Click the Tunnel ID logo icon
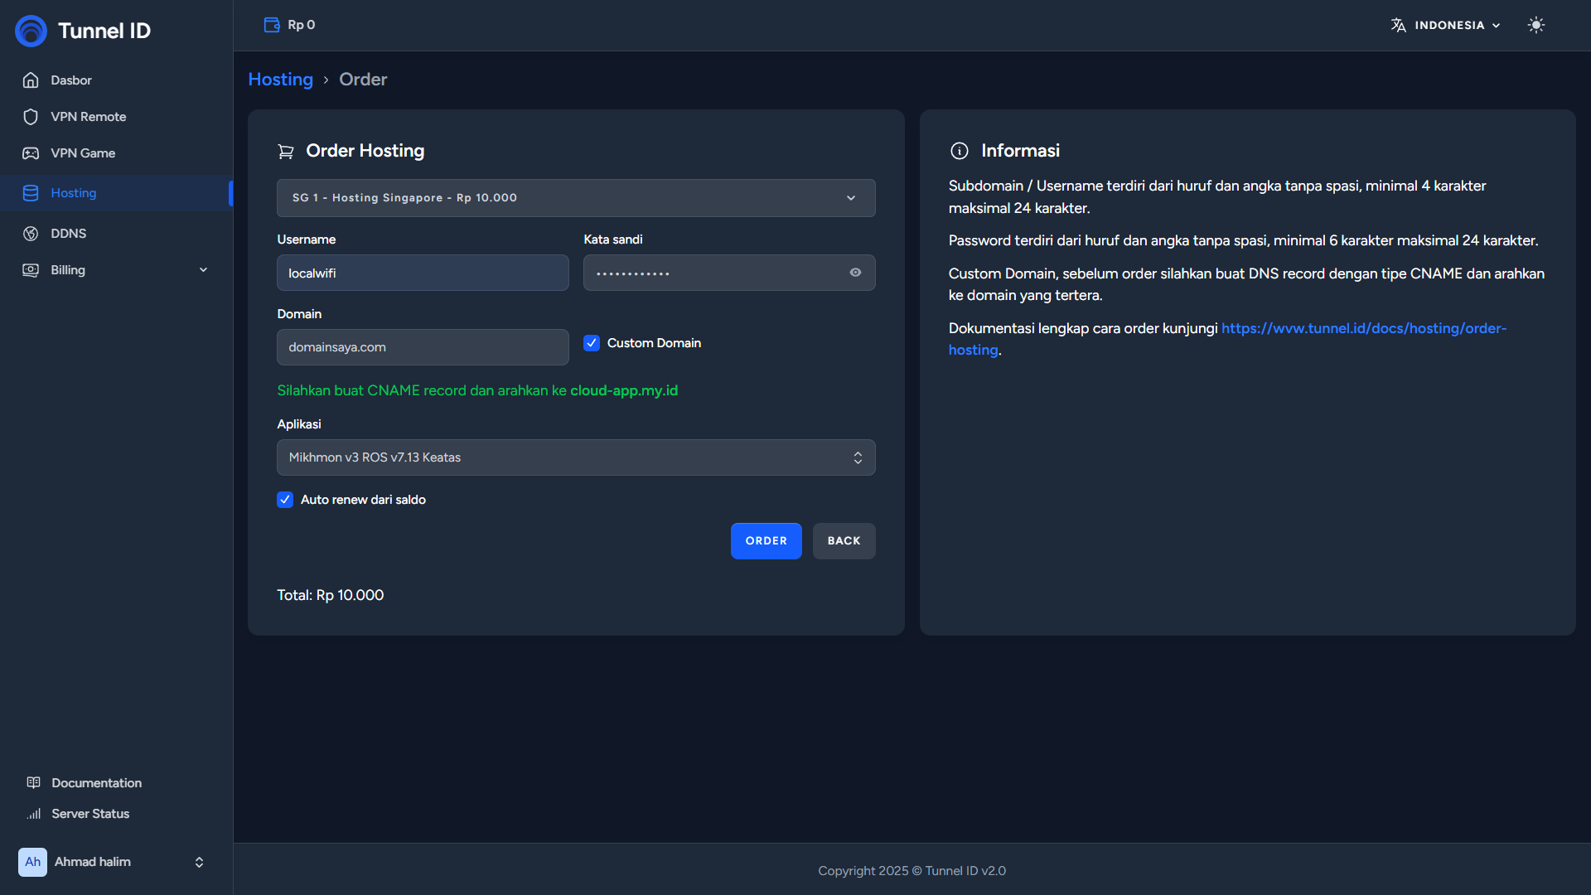Viewport: 1591px width, 895px height. [31, 31]
